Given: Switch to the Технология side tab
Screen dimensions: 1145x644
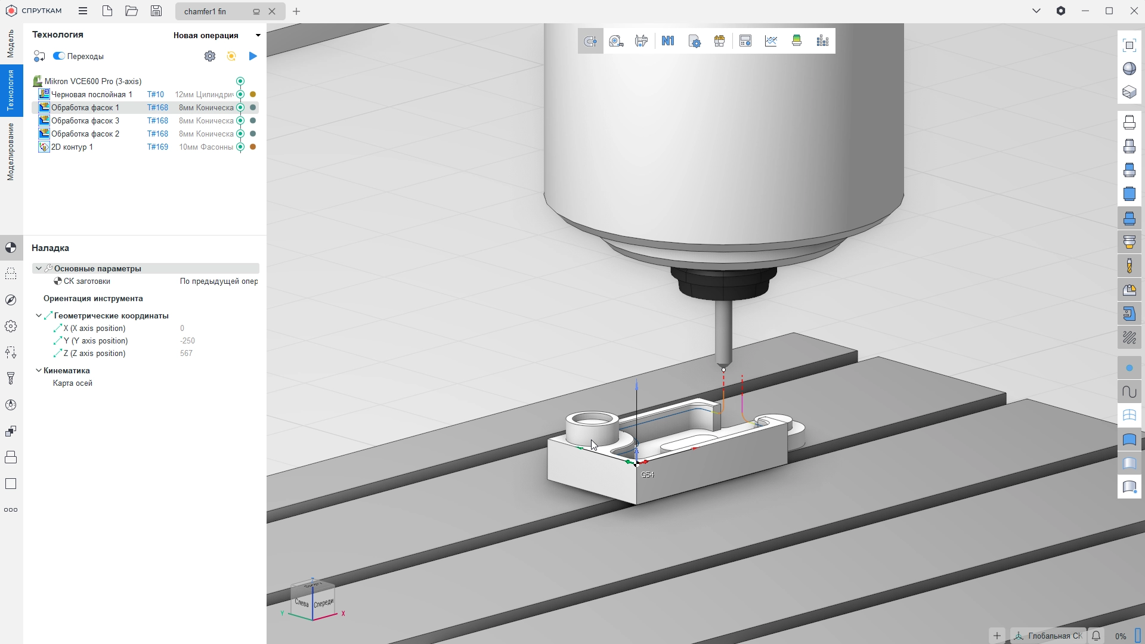Looking at the screenshot, I should pyautogui.click(x=11, y=90).
